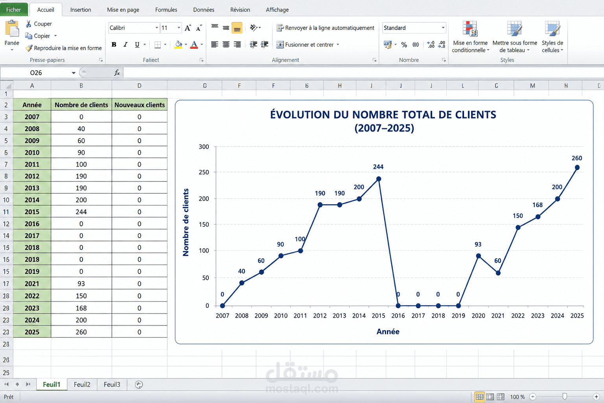604x403 pixels.
Task: Click the insert function fx icon
Action: [x=117, y=73]
